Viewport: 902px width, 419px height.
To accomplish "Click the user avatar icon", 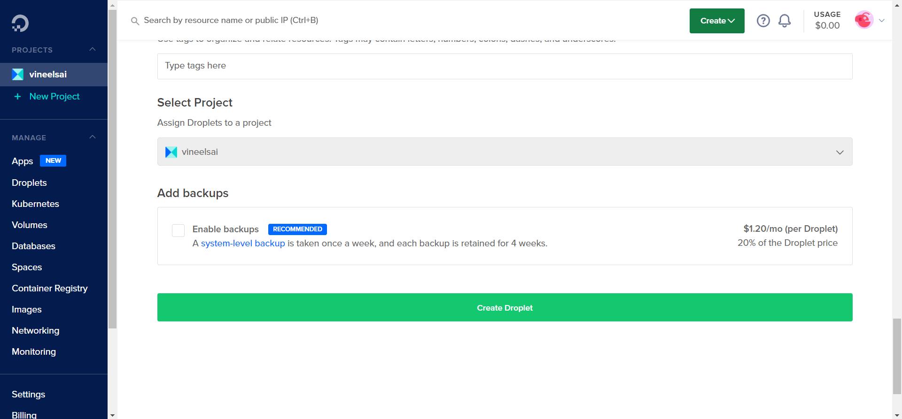I will point(863,20).
